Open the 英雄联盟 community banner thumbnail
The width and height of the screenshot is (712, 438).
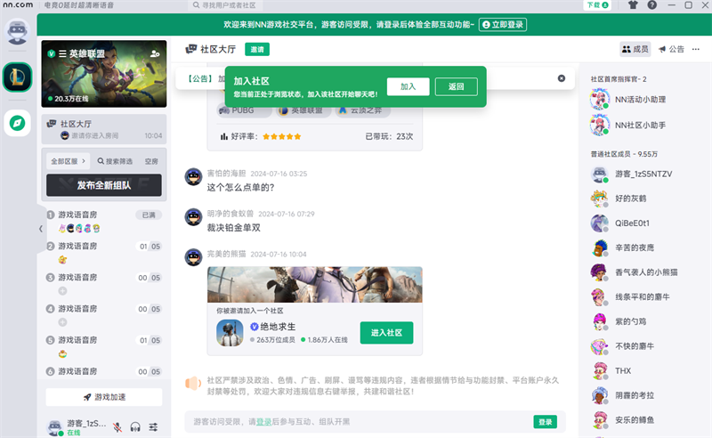coord(104,74)
